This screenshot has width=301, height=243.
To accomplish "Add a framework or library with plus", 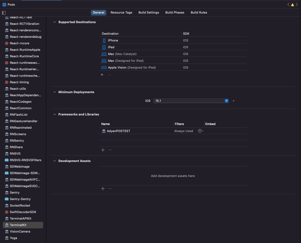I will [x=103, y=150].
